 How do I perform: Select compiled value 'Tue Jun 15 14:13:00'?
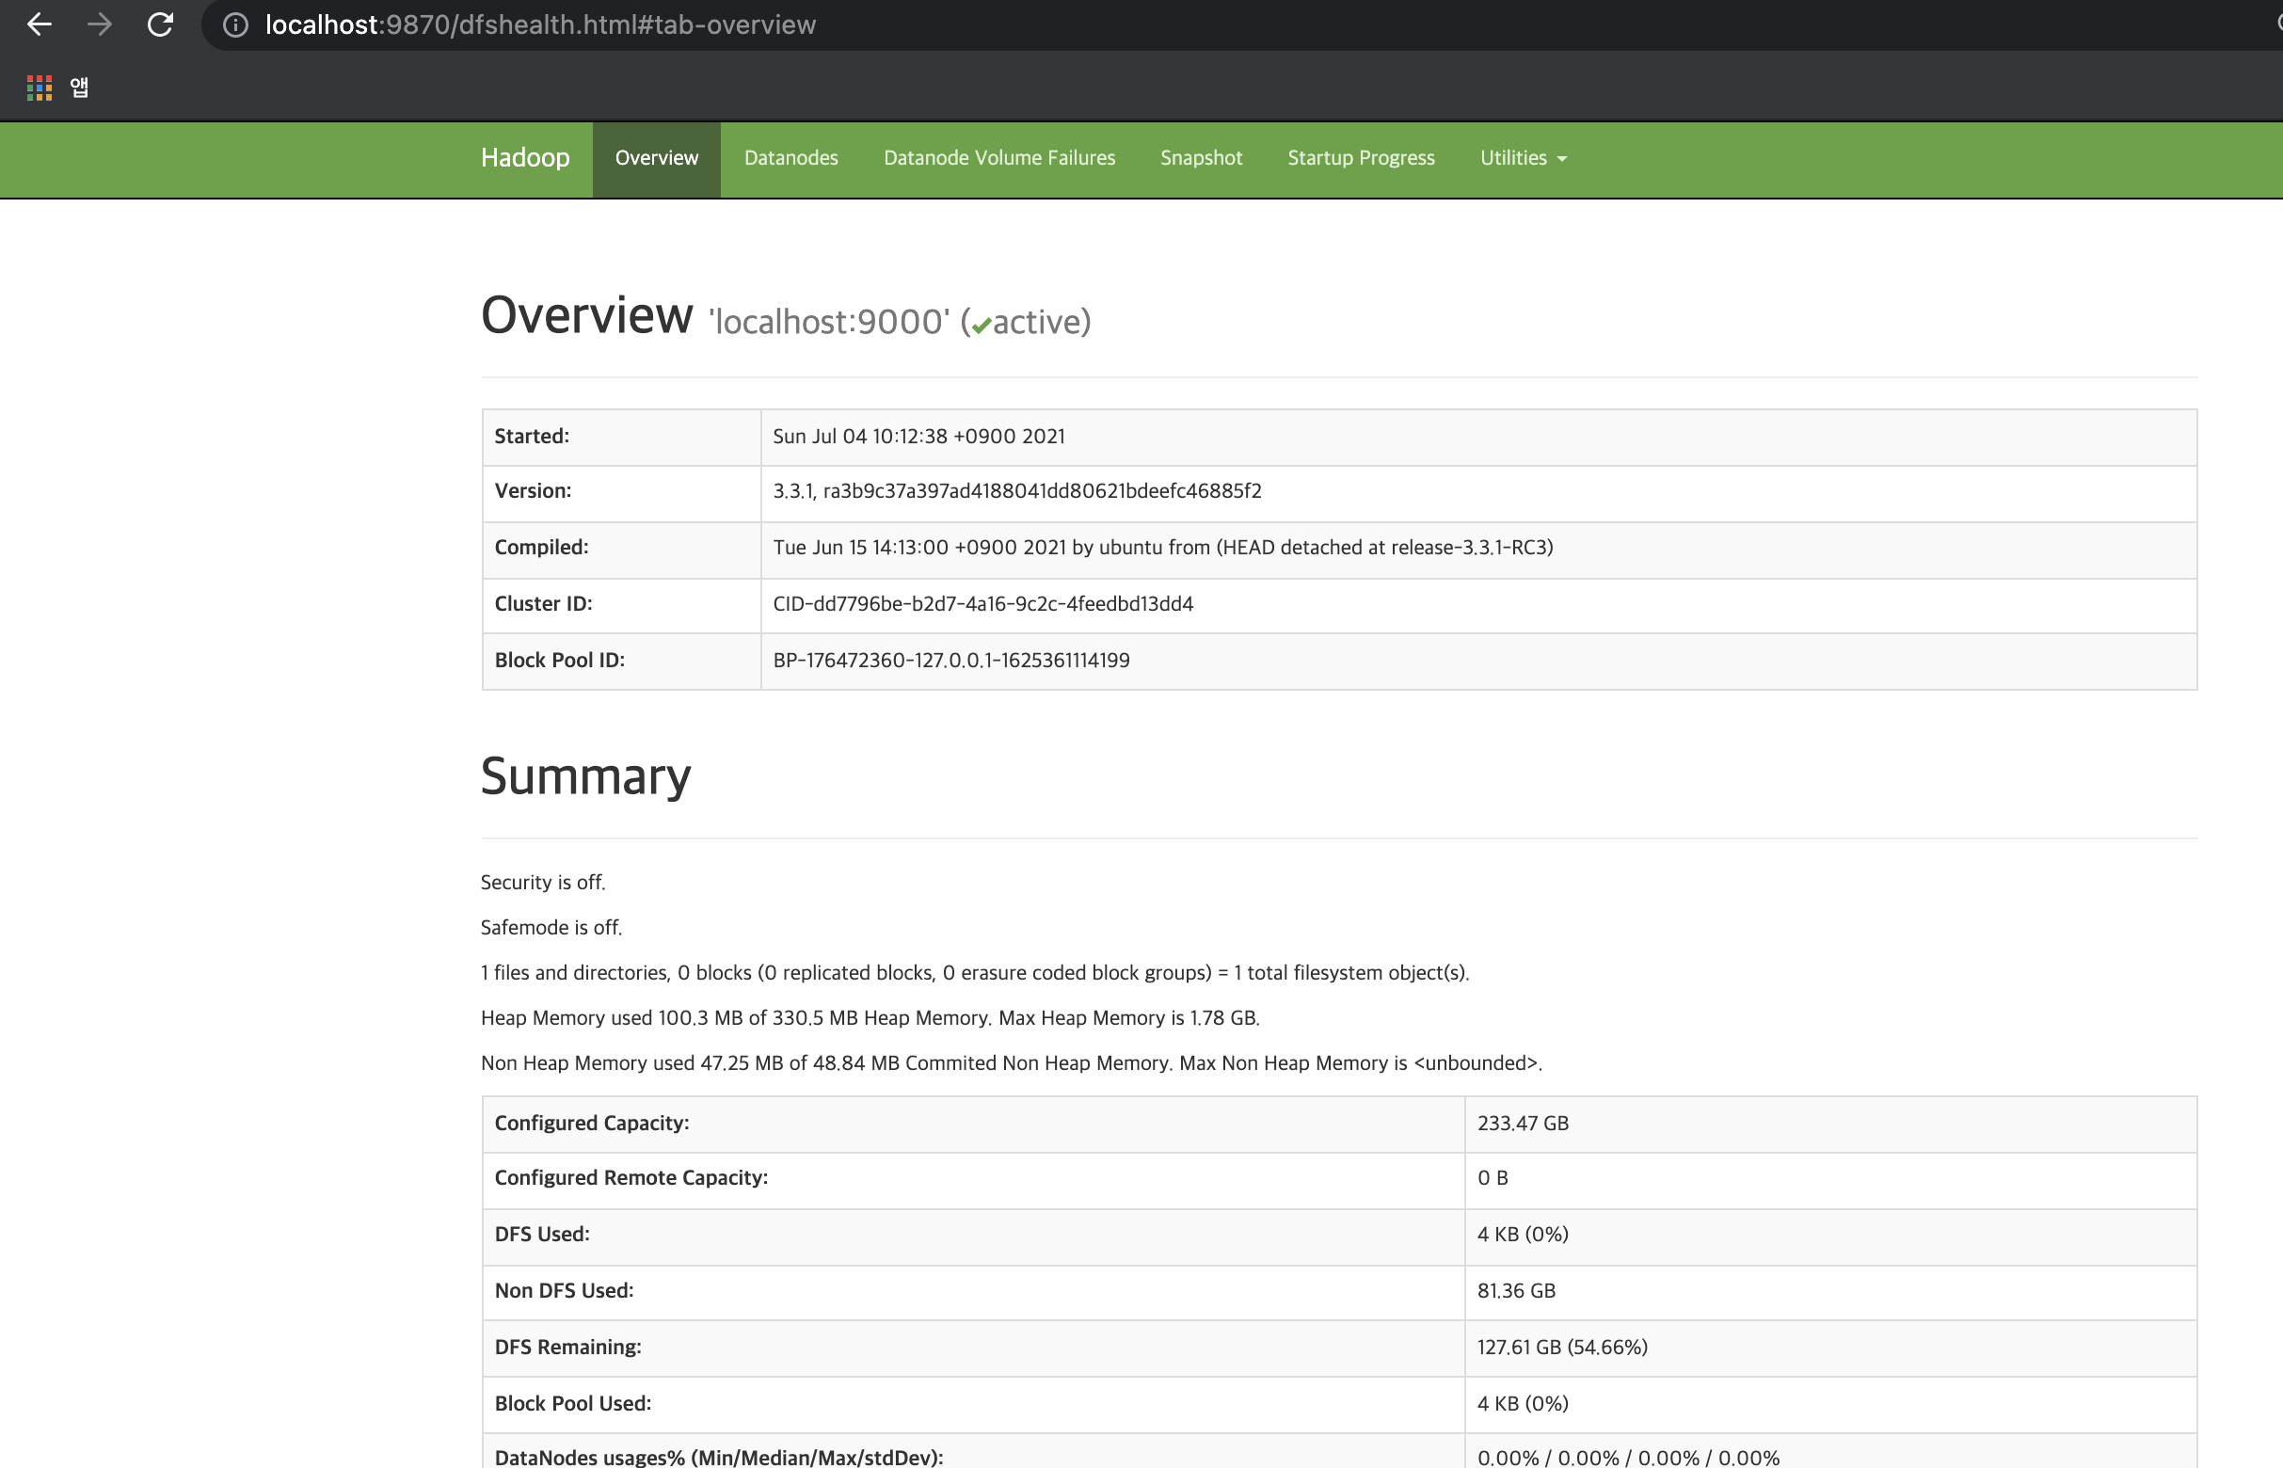(x=1163, y=547)
